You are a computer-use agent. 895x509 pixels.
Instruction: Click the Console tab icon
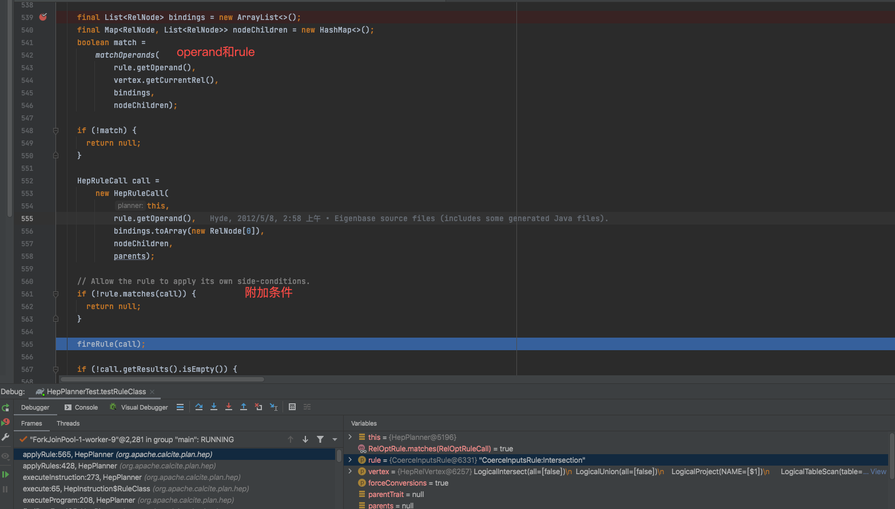[x=68, y=407]
